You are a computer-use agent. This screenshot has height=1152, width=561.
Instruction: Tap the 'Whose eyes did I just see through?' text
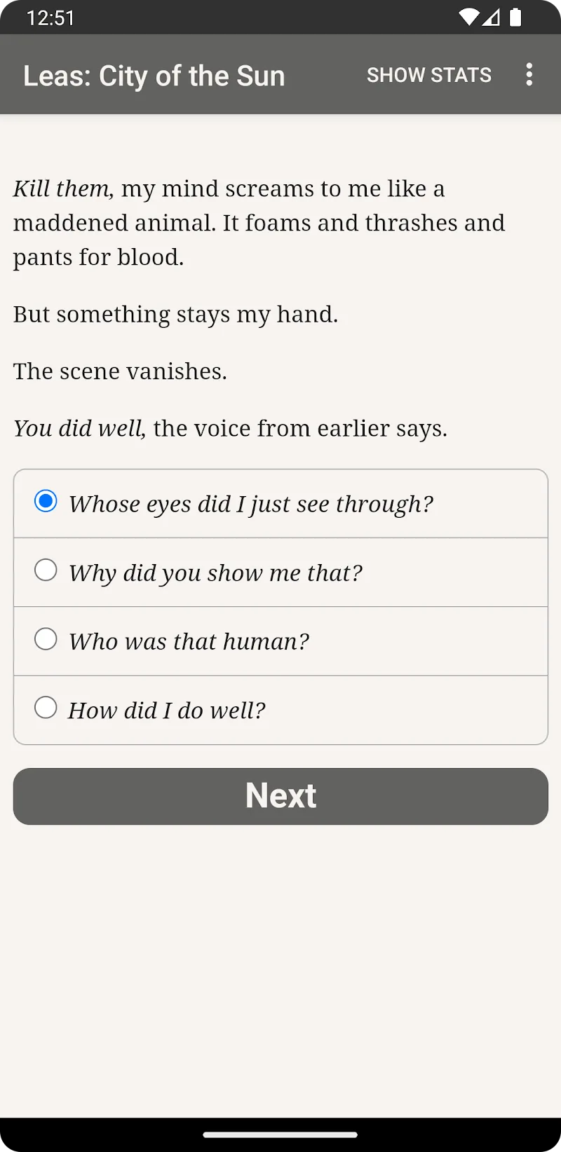(x=251, y=505)
